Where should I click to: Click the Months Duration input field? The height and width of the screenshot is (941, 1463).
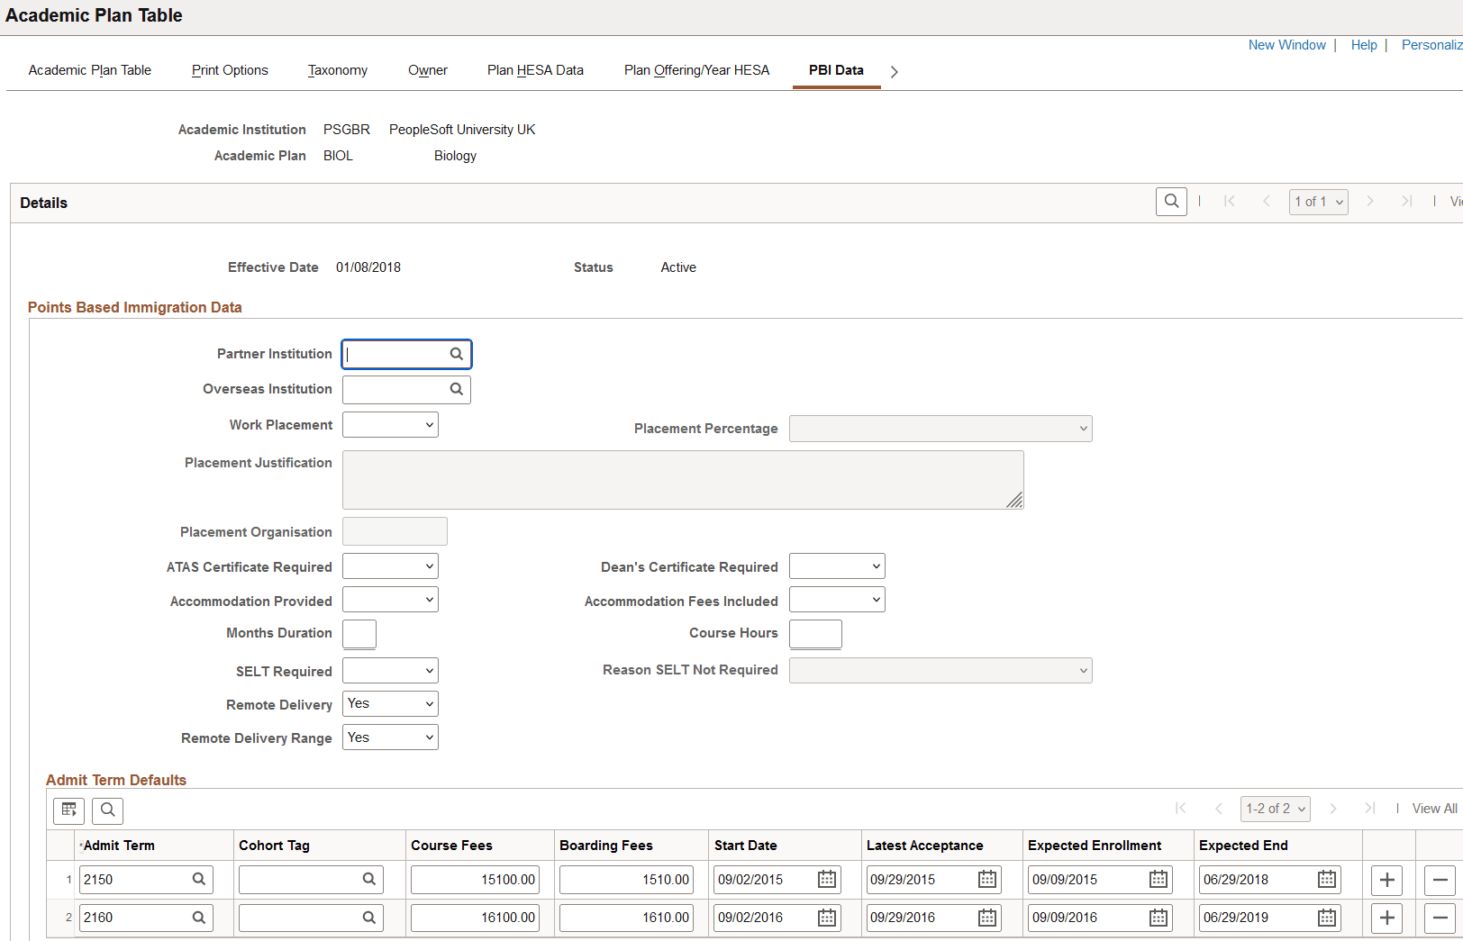[359, 634]
